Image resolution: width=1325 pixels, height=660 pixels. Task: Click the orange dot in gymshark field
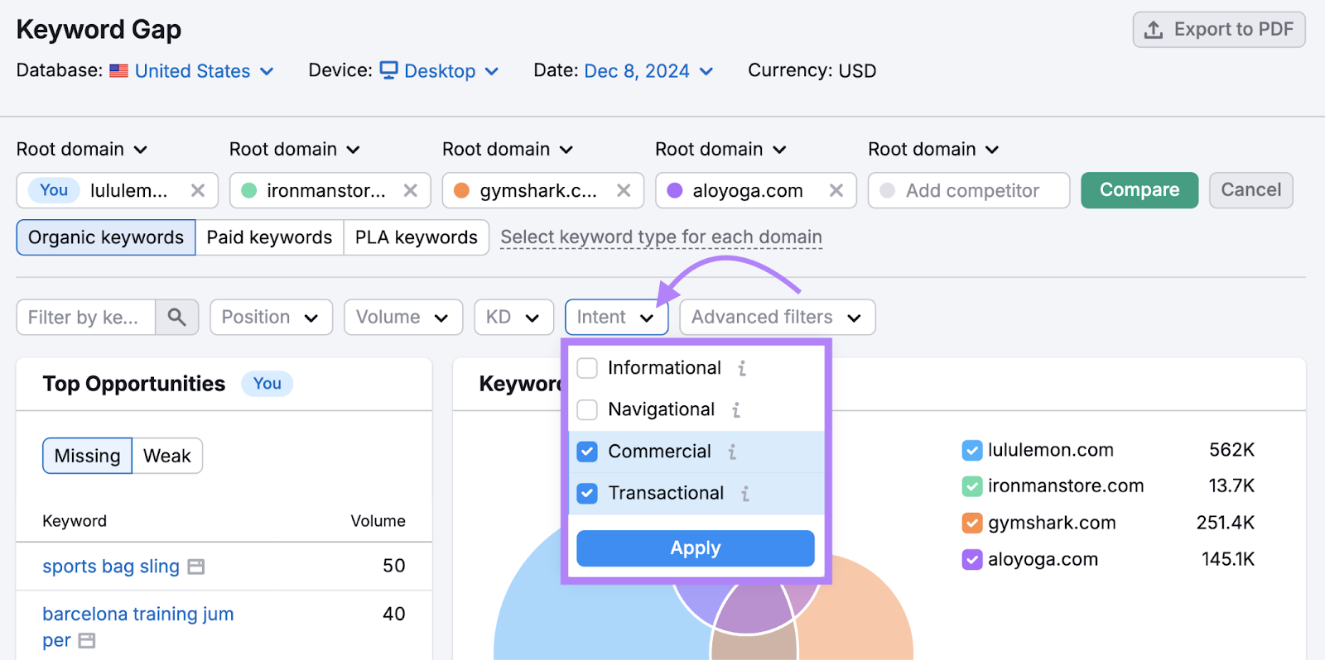[462, 190]
